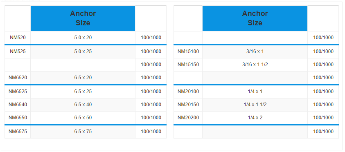Viewport: 345px width, 152px height.
Task: Select the NM20150 product code
Action: pyautogui.click(x=188, y=105)
